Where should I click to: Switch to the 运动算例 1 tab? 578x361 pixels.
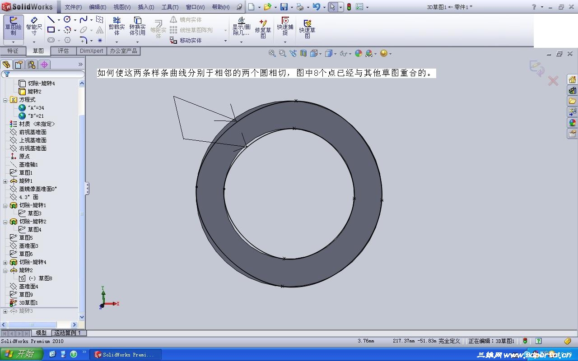click(68, 333)
